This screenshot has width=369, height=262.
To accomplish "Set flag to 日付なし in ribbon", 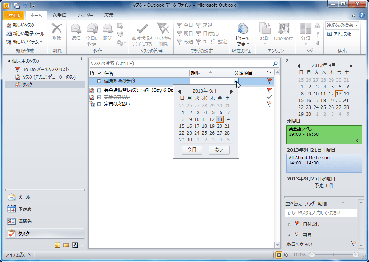I will coord(207,34).
